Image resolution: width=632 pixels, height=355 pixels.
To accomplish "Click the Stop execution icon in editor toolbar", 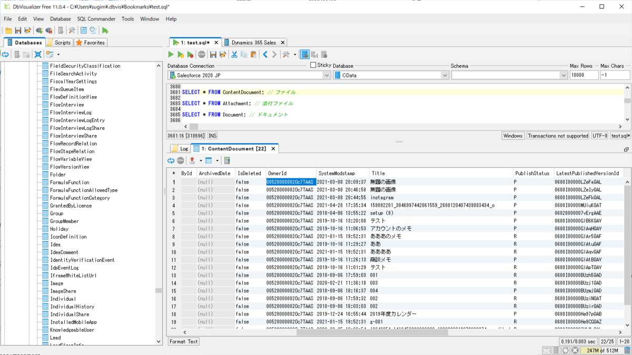I will pyautogui.click(x=202, y=54).
